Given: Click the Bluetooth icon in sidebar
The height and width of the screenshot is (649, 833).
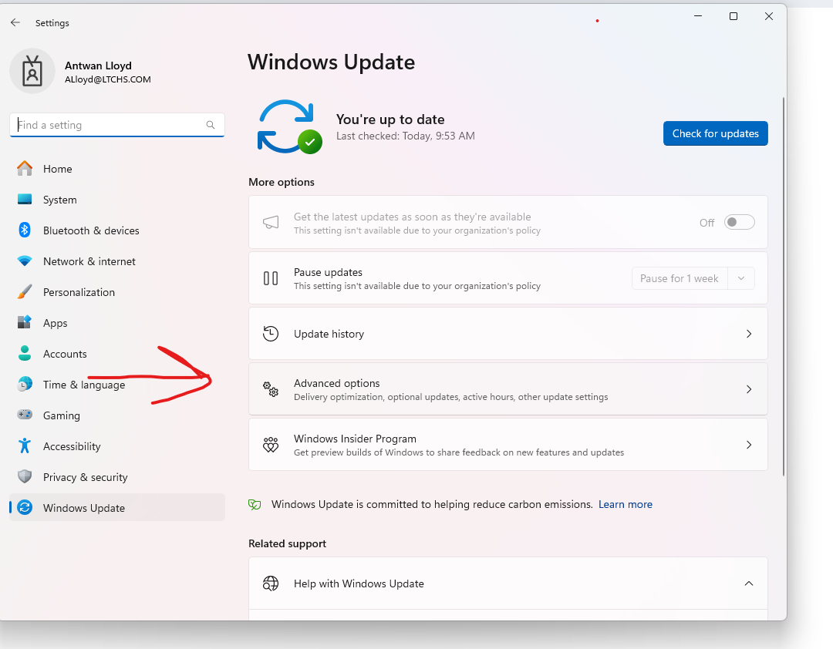Looking at the screenshot, I should pyautogui.click(x=25, y=230).
